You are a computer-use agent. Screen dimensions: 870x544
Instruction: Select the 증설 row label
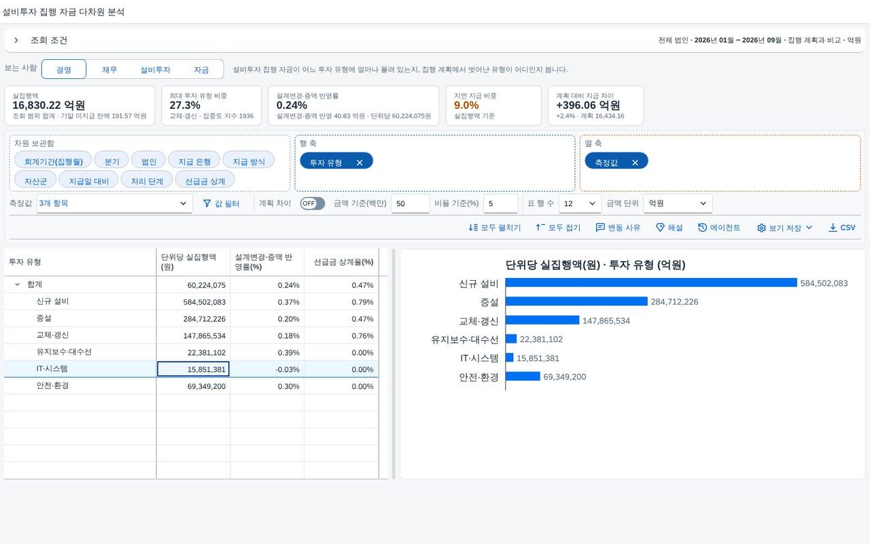pos(43,318)
